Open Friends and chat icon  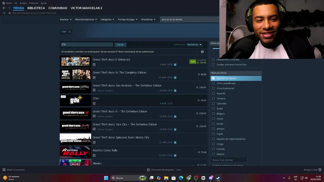320,170
